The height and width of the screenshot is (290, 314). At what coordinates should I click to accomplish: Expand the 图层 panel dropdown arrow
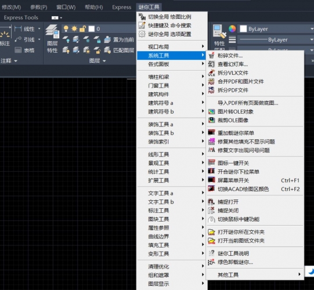pos(104,61)
